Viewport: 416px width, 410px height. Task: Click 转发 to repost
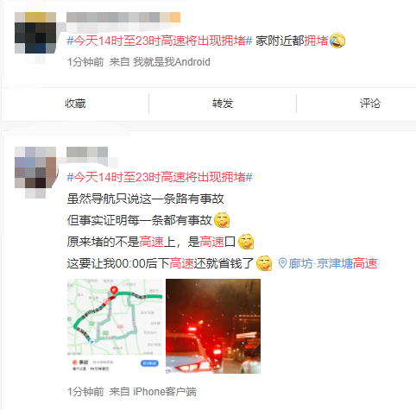(x=223, y=104)
